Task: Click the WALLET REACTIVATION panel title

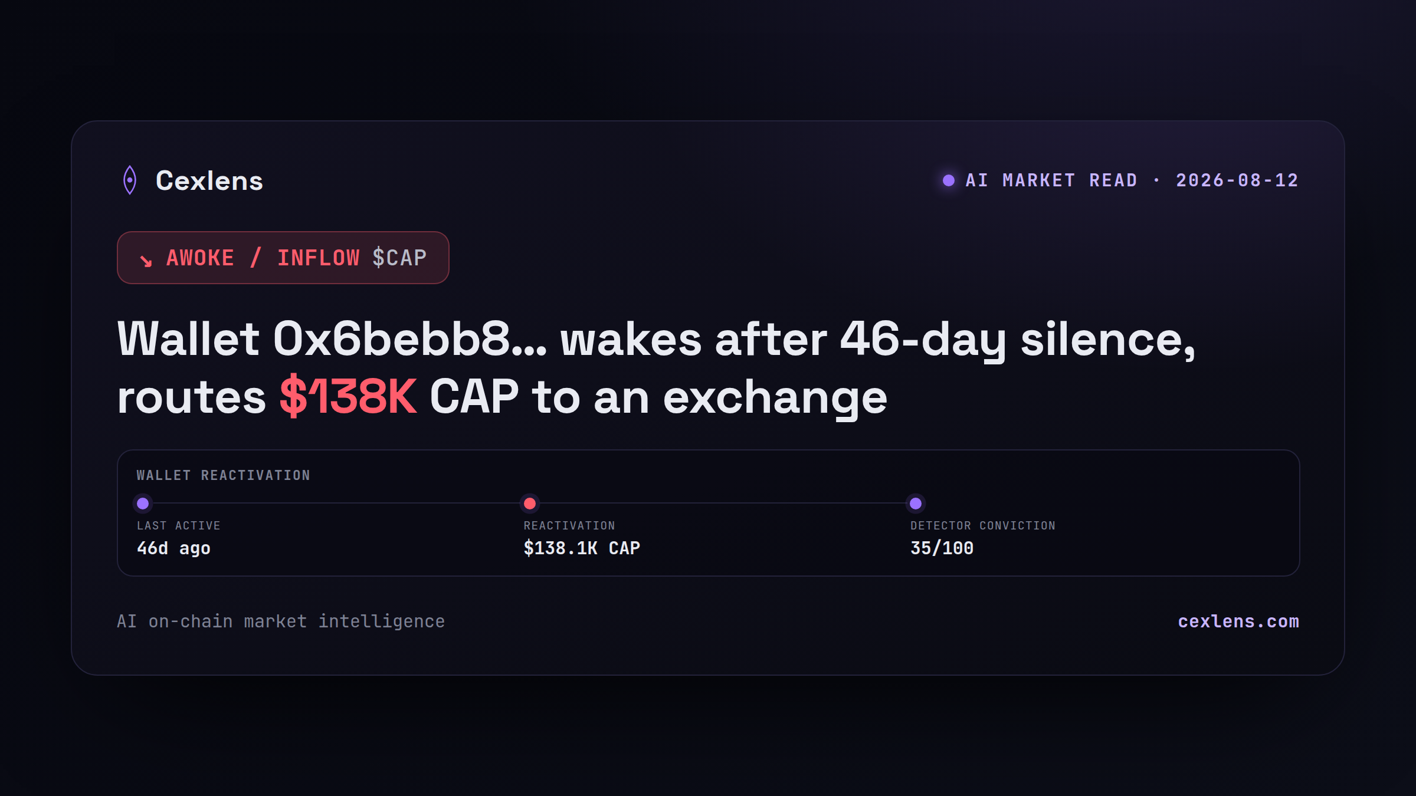Action: point(224,475)
